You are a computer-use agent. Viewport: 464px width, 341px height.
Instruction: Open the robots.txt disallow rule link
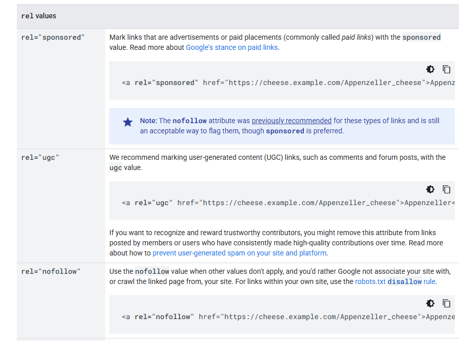point(395,281)
